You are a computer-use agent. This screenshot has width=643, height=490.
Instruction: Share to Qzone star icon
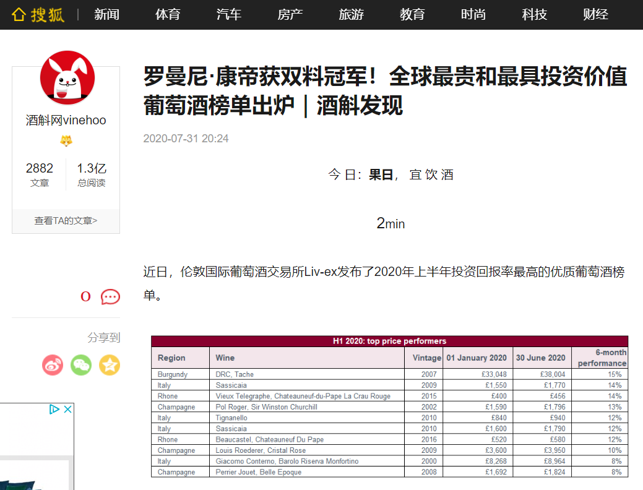[x=110, y=365]
